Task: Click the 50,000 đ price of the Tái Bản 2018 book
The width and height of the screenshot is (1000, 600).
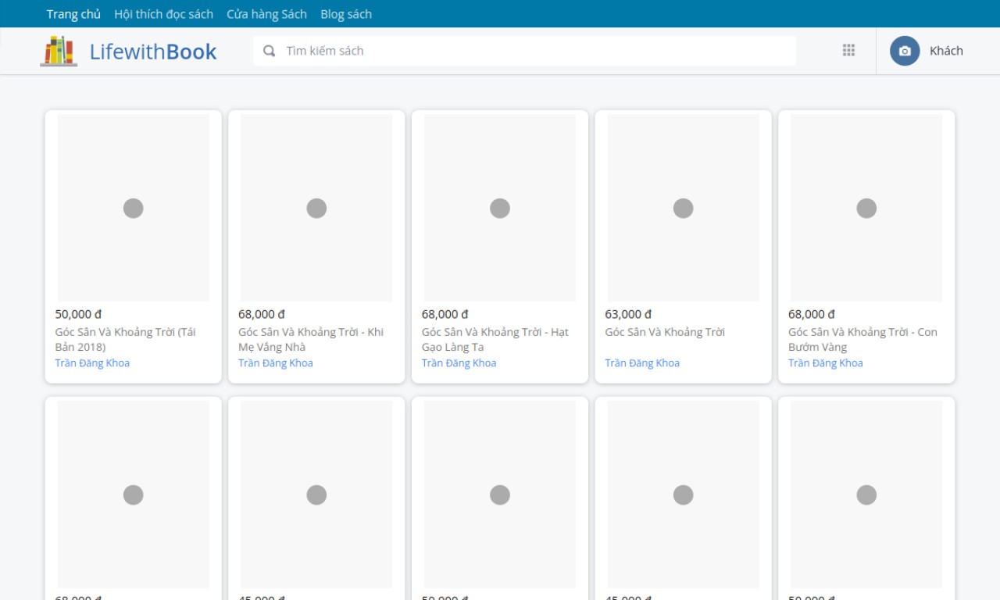Action: pos(78,314)
